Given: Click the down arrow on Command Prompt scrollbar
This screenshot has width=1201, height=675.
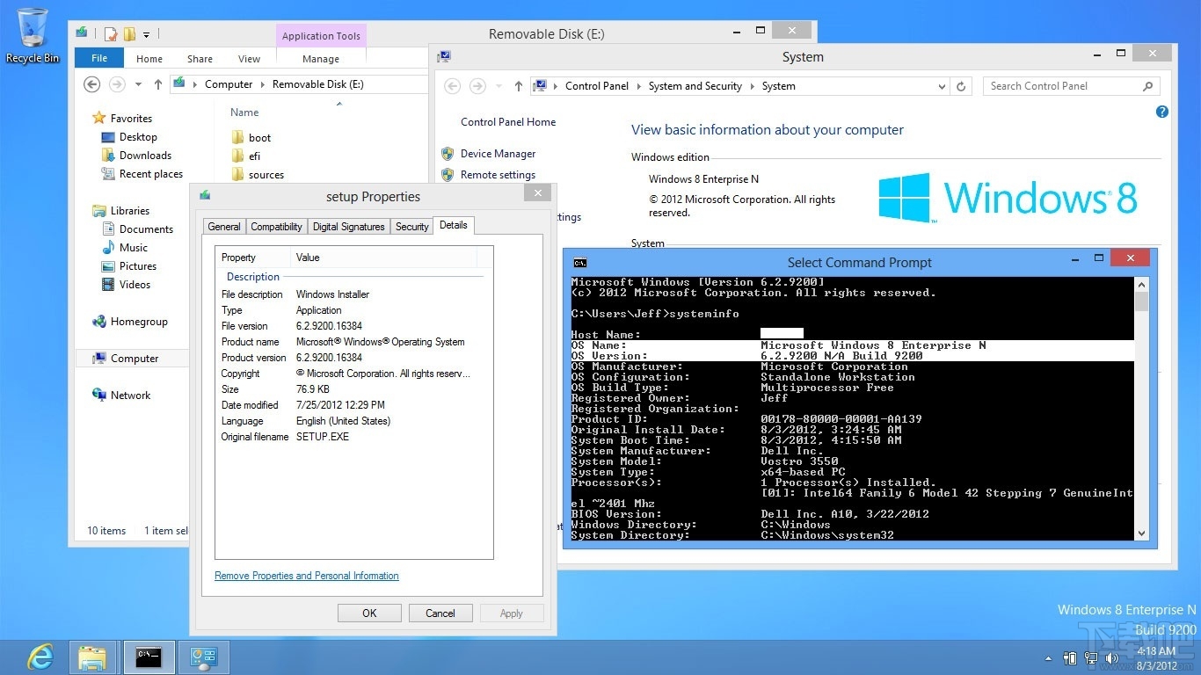Looking at the screenshot, I should 1141,533.
